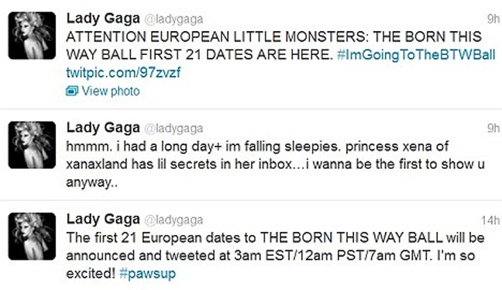This screenshot has height=290, width=502.
Task: Click Lady Gaga name on third tweet
Action: click(x=103, y=219)
